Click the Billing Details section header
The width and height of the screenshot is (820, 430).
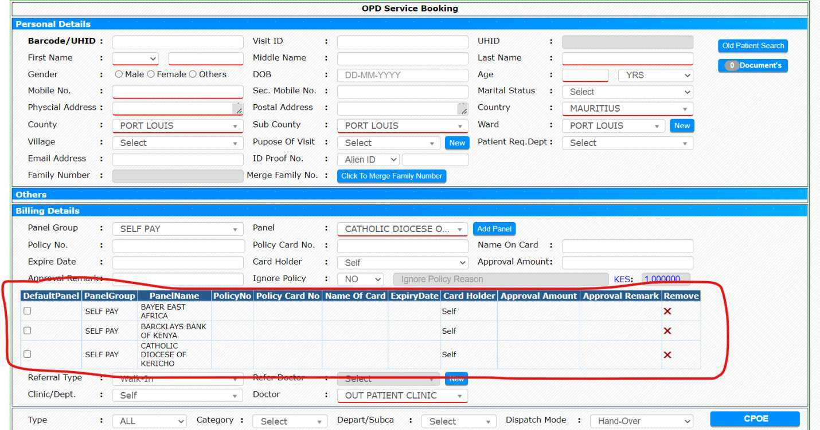(x=52, y=211)
